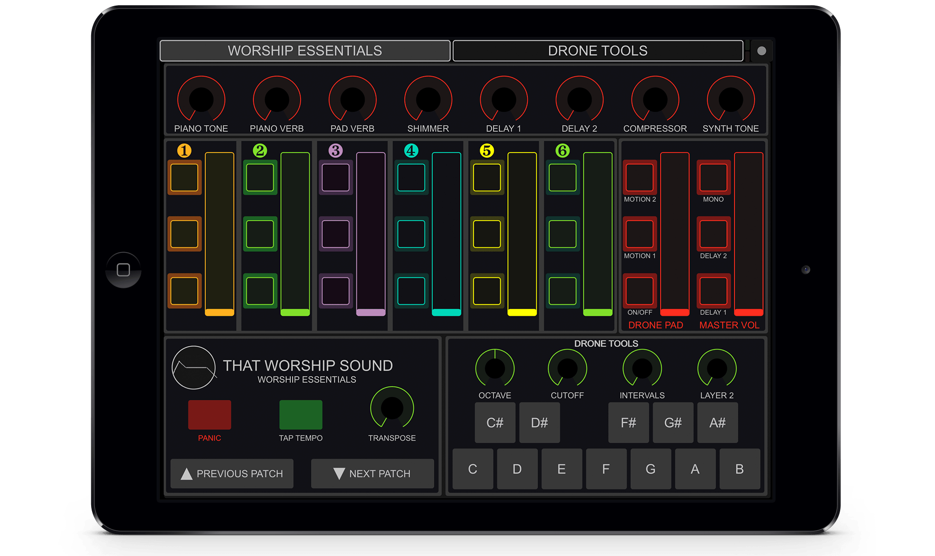Switch to the Worship Essentials tab

(305, 51)
